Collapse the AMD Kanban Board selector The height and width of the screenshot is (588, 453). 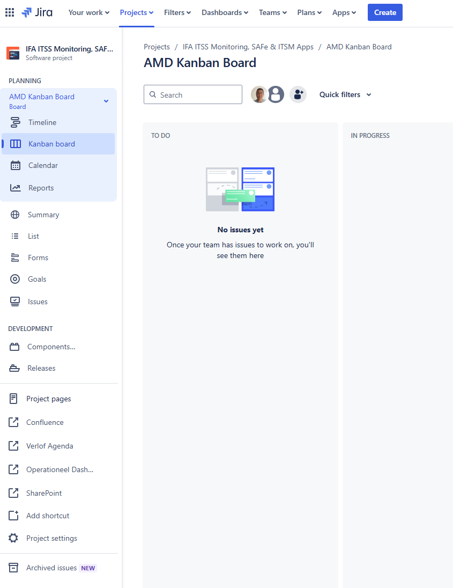pos(106,100)
